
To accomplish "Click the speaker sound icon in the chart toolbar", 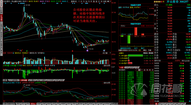I will coord(108,1).
